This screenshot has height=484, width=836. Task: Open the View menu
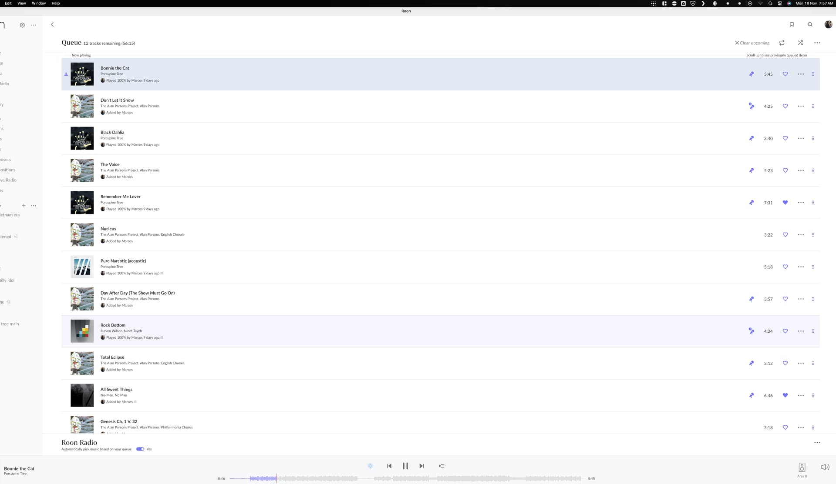[21, 3]
